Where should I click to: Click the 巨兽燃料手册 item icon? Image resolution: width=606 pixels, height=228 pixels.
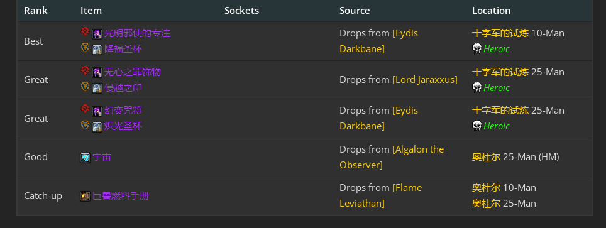click(85, 197)
